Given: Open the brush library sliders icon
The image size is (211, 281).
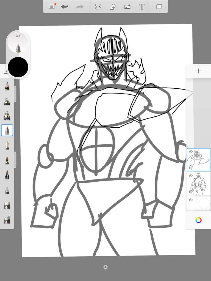Looking at the screenshot, I should [x=6, y=72].
